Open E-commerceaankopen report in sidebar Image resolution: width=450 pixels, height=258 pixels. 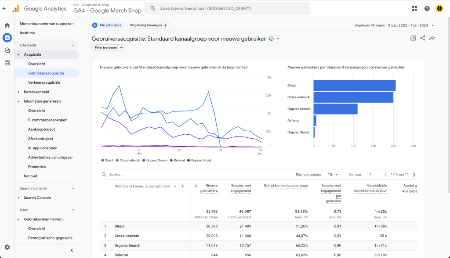click(47, 120)
